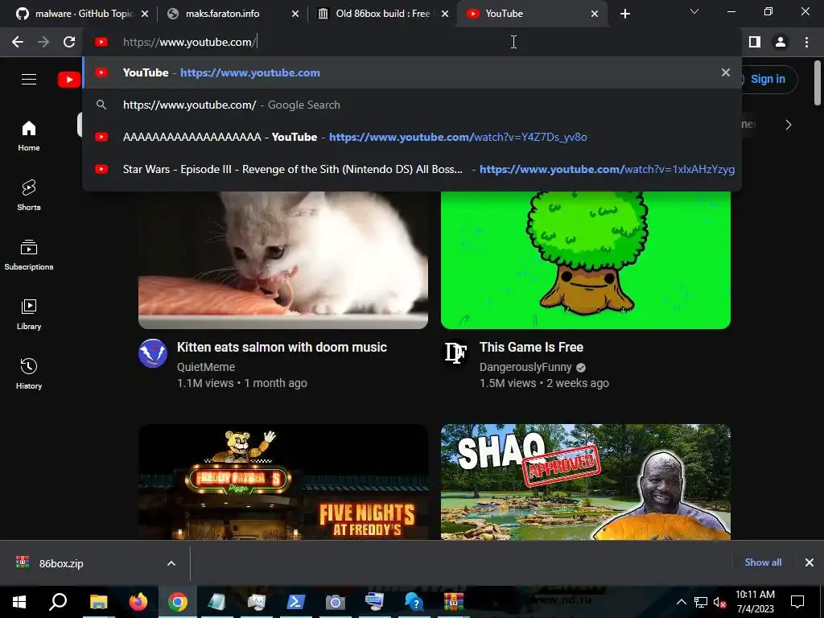Select the active YouTube tab
Viewport: 824px width, 618px height.
[531, 14]
